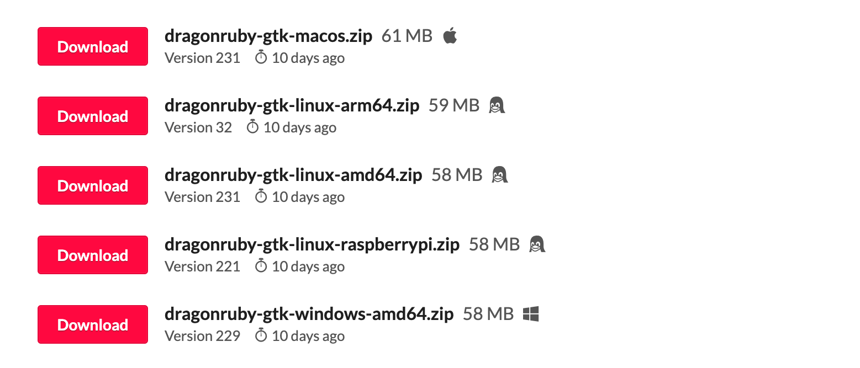Download the Raspberry Pi build

(92, 255)
